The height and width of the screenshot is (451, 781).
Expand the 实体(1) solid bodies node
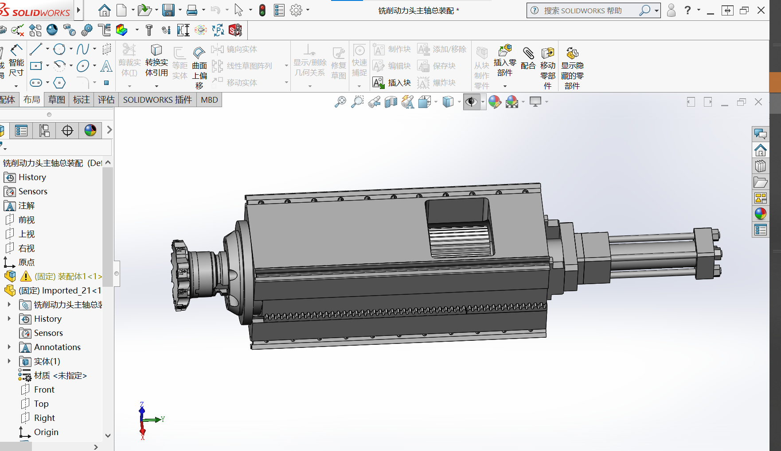click(x=9, y=361)
